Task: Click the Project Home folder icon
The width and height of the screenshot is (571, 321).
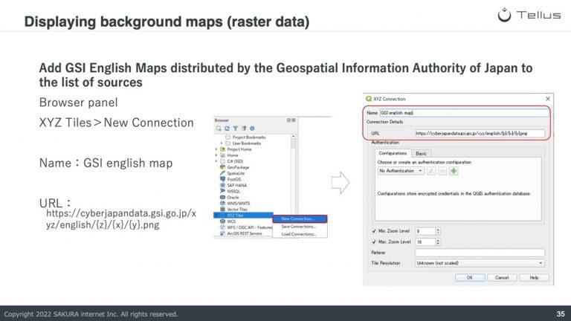Action: (222, 149)
